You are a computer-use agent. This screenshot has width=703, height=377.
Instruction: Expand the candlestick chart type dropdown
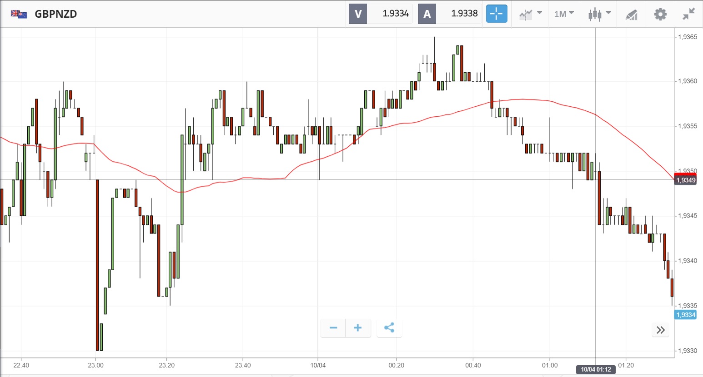(x=599, y=14)
